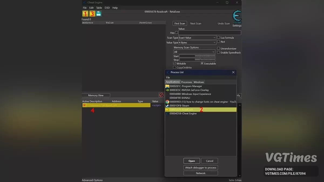Screen dimensions: 324x182
Task: Toggle the Hex checkbox
Action: (177, 33)
